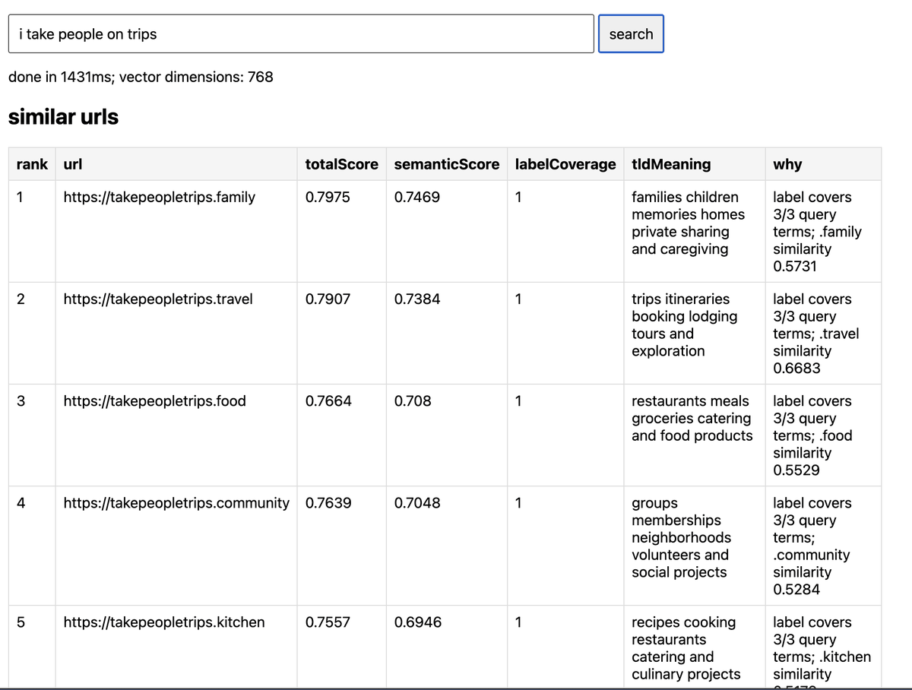Image resolution: width=912 pixels, height=690 pixels.
Task: Click the why cell with .family similarity 0.5731
Action: click(x=824, y=231)
